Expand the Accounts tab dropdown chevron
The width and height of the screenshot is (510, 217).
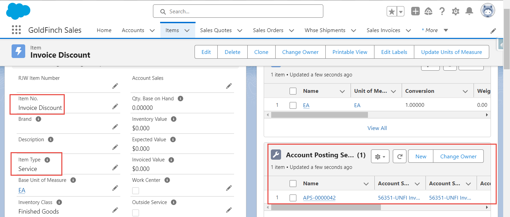click(x=152, y=30)
